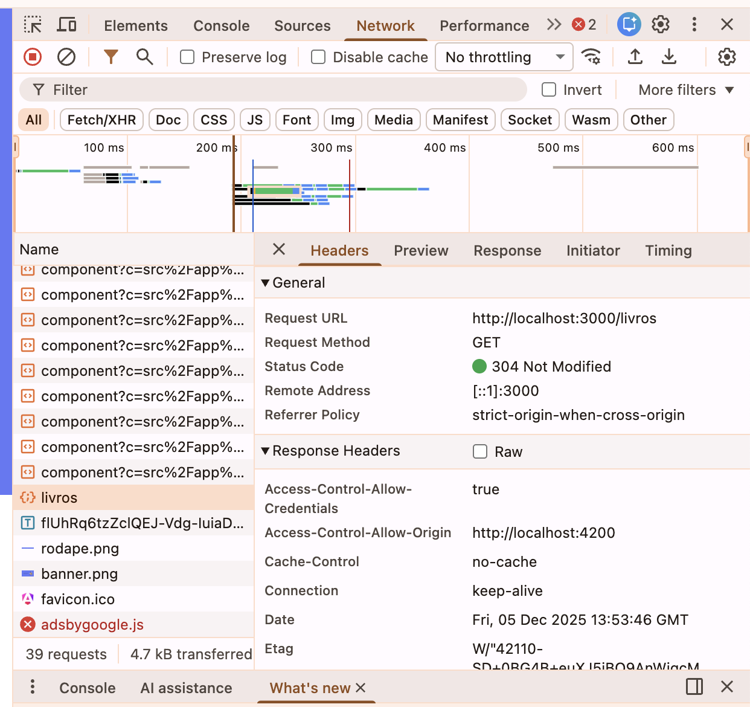This screenshot has width=750, height=707.
Task: Filter requests by Fetch/XHR
Action: 101,120
